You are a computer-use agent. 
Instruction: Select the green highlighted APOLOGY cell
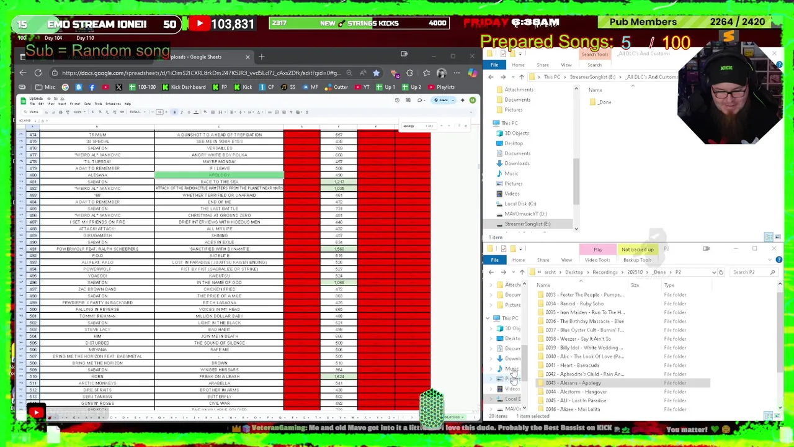coord(219,175)
